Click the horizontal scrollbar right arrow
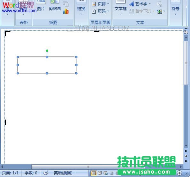190x177 pixels. 181,167
